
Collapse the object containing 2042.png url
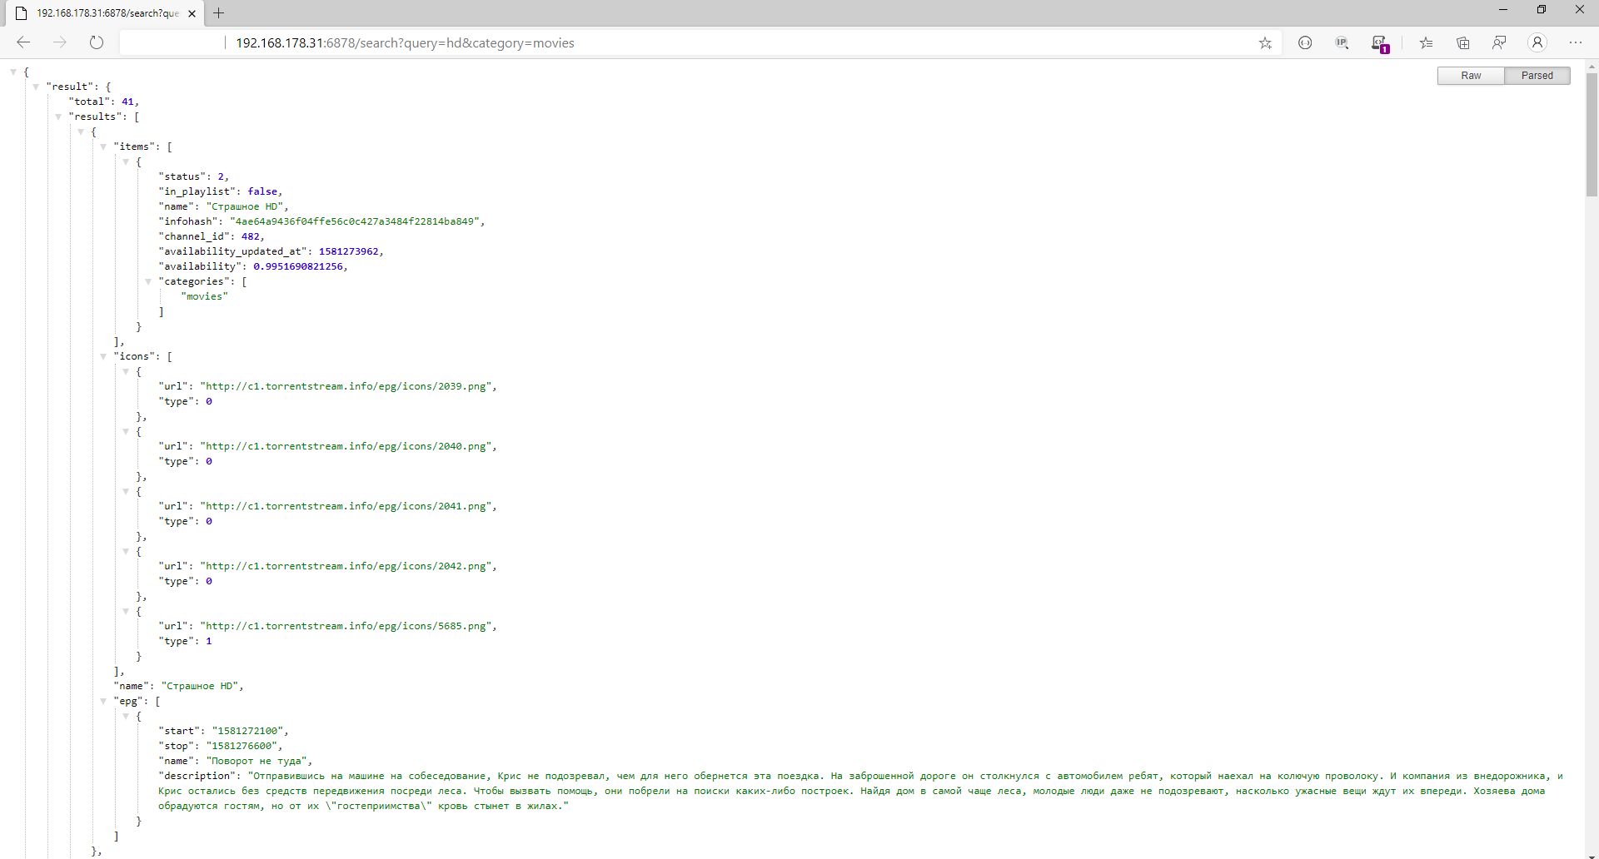pyautogui.click(x=127, y=552)
